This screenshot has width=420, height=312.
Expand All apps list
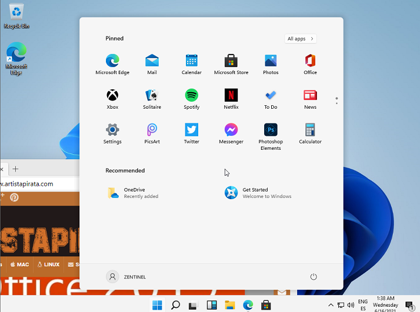(300, 39)
